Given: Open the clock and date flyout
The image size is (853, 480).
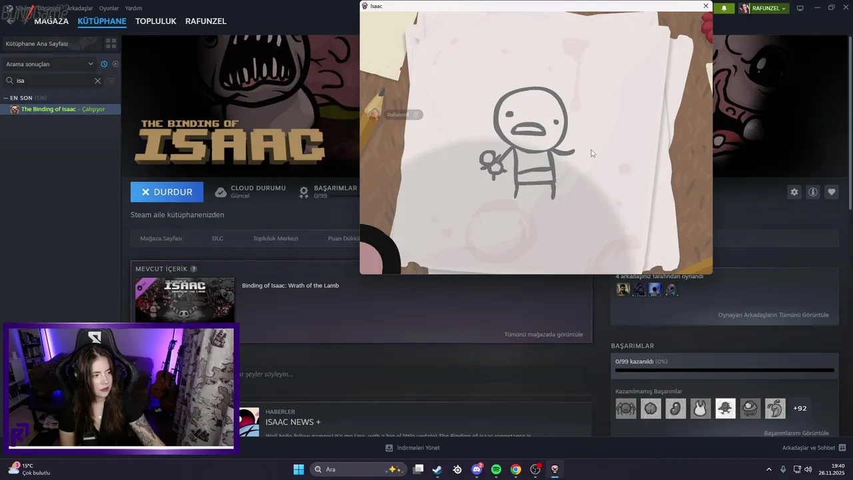Looking at the screenshot, I should (x=833, y=469).
